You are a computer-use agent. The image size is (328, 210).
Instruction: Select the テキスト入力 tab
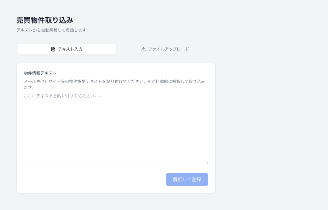click(67, 49)
